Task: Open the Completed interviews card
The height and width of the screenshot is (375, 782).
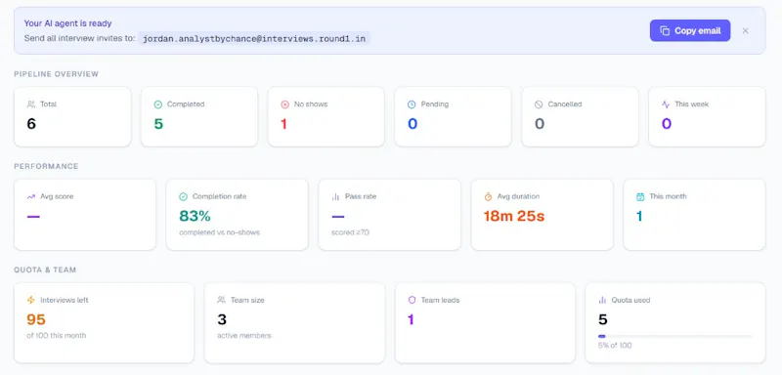Action: 199,117
